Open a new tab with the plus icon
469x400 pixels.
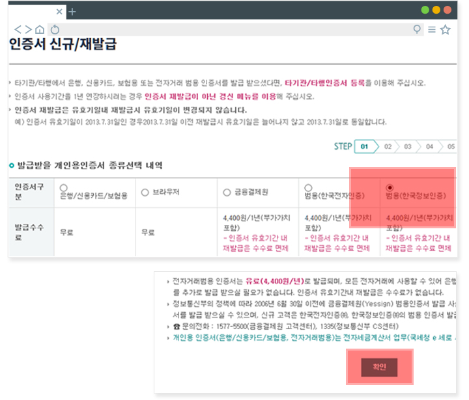(x=72, y=12)
